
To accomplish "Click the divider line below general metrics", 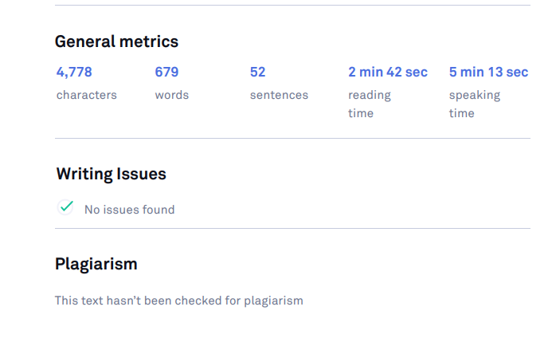I will [292, 138].
